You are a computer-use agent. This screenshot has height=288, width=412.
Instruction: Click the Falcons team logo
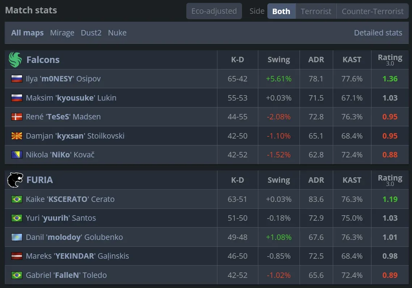(x=15, y=60)
